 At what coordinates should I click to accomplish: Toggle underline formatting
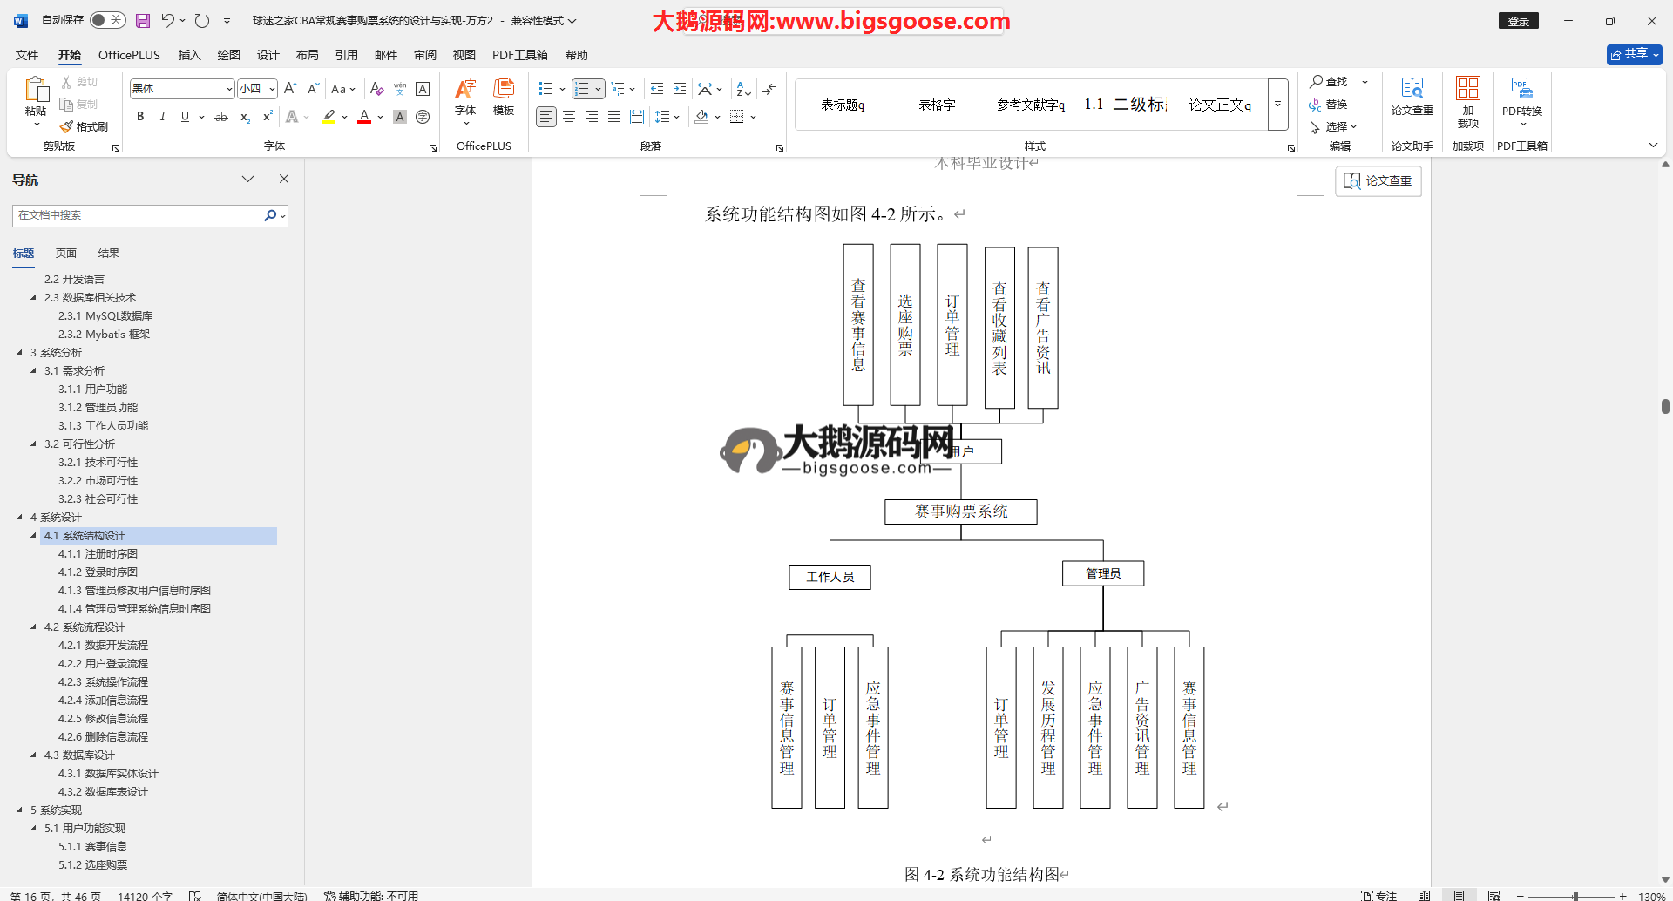point(185,117)
